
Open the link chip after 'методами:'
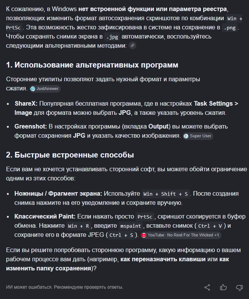tap(132, 46)
